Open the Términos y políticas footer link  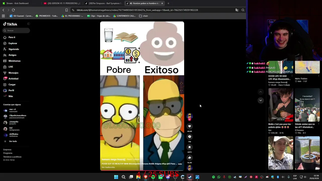[x=12, y=157]
